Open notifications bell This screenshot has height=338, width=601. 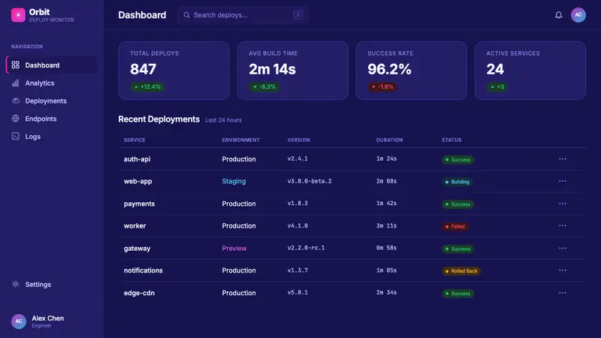point(558,15)
